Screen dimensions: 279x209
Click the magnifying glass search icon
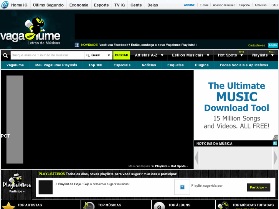click(5, 55)
